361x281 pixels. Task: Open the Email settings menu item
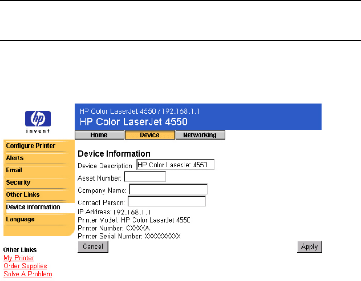[x=14, y=170]
